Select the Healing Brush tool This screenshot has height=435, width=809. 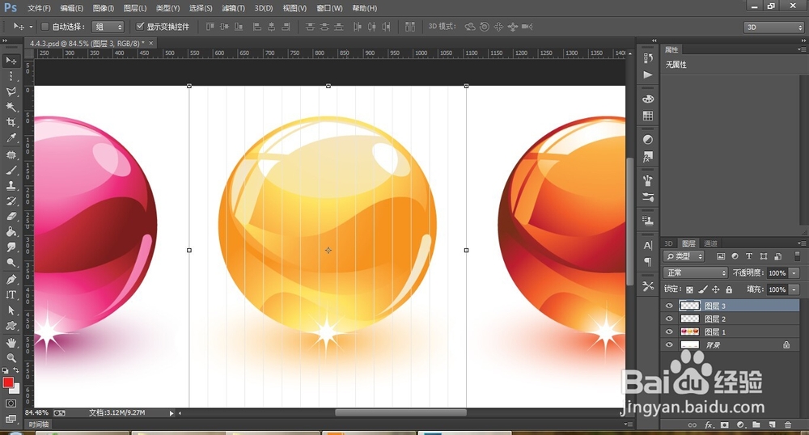[x=11, y=154]
